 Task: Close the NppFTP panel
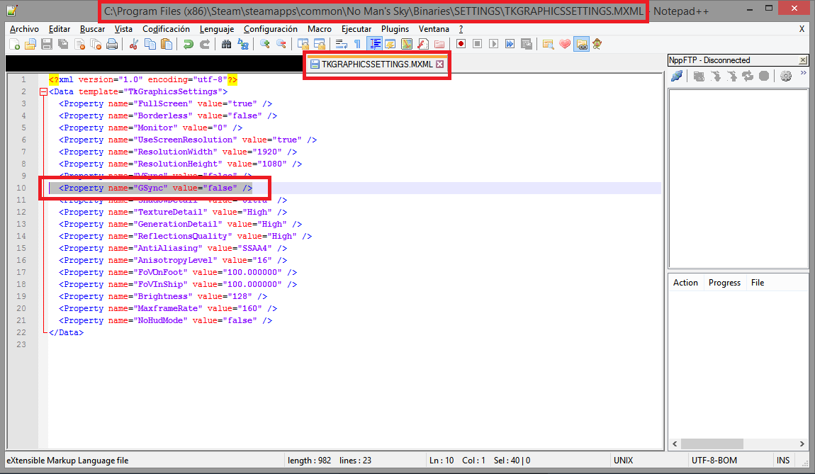[802, 60]
